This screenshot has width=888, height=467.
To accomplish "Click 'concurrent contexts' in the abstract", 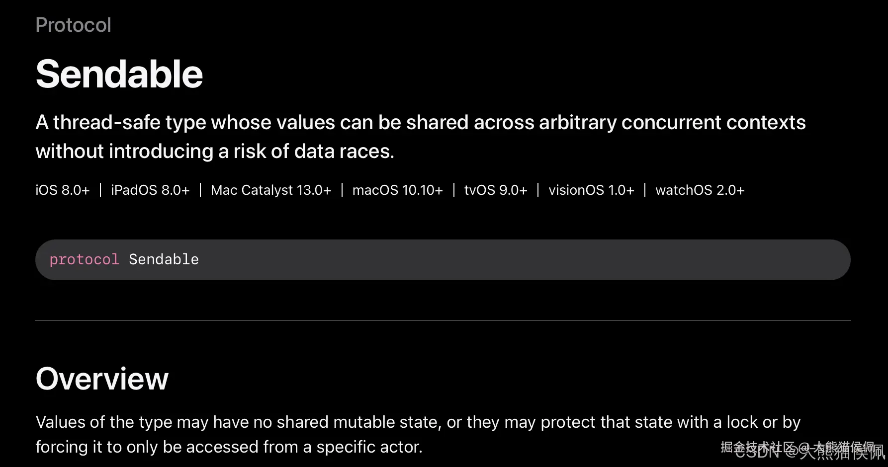I will [x=713, y=123].
